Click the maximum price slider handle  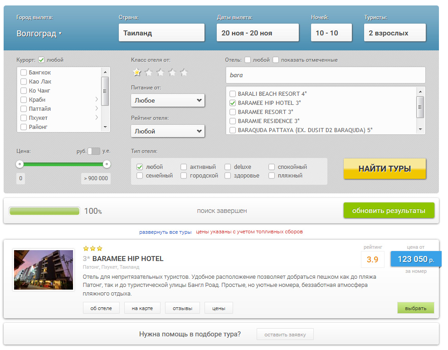tap(107, 164)
